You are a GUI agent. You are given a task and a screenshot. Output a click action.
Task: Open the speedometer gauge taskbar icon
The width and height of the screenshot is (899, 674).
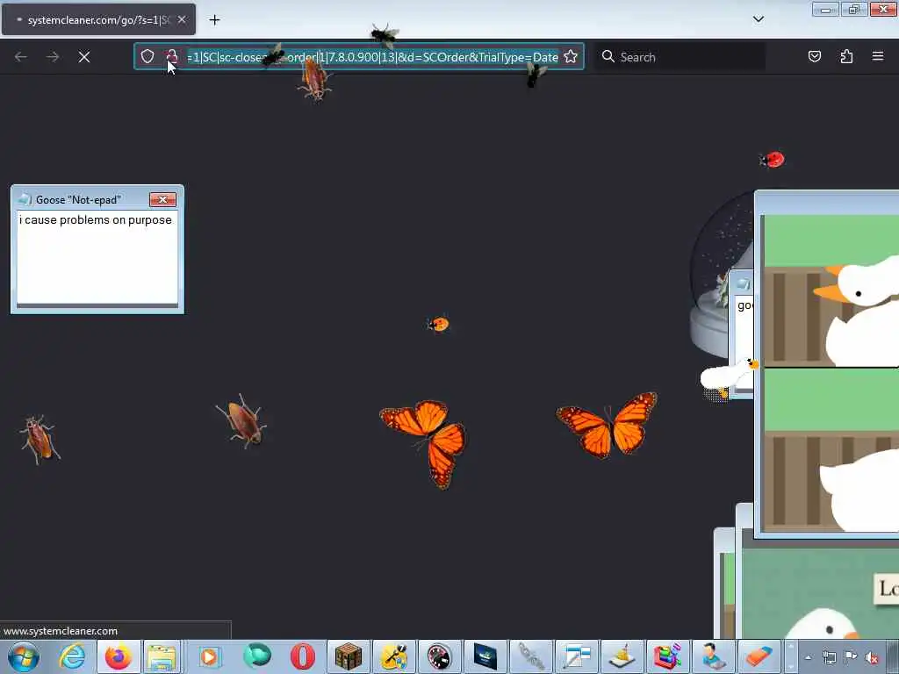440,656
